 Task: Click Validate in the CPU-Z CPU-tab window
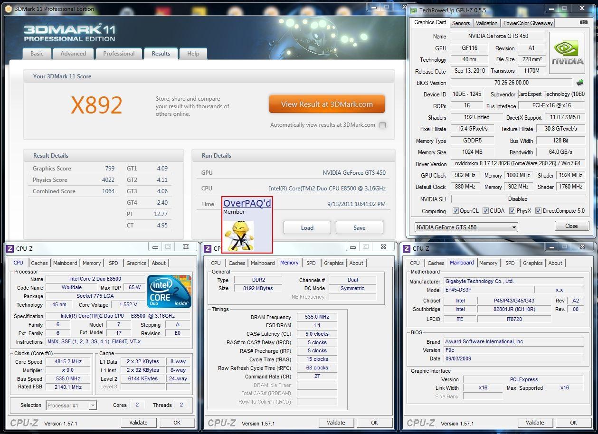138,423
